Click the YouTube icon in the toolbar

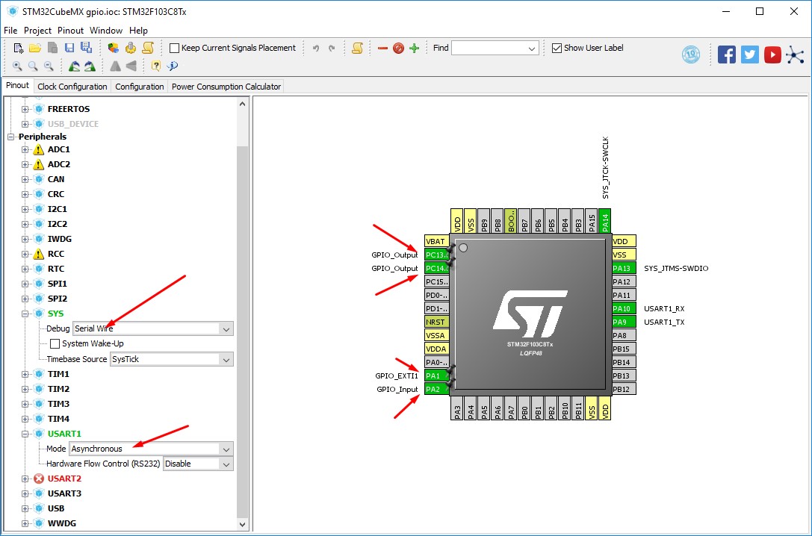coord(772,54)
